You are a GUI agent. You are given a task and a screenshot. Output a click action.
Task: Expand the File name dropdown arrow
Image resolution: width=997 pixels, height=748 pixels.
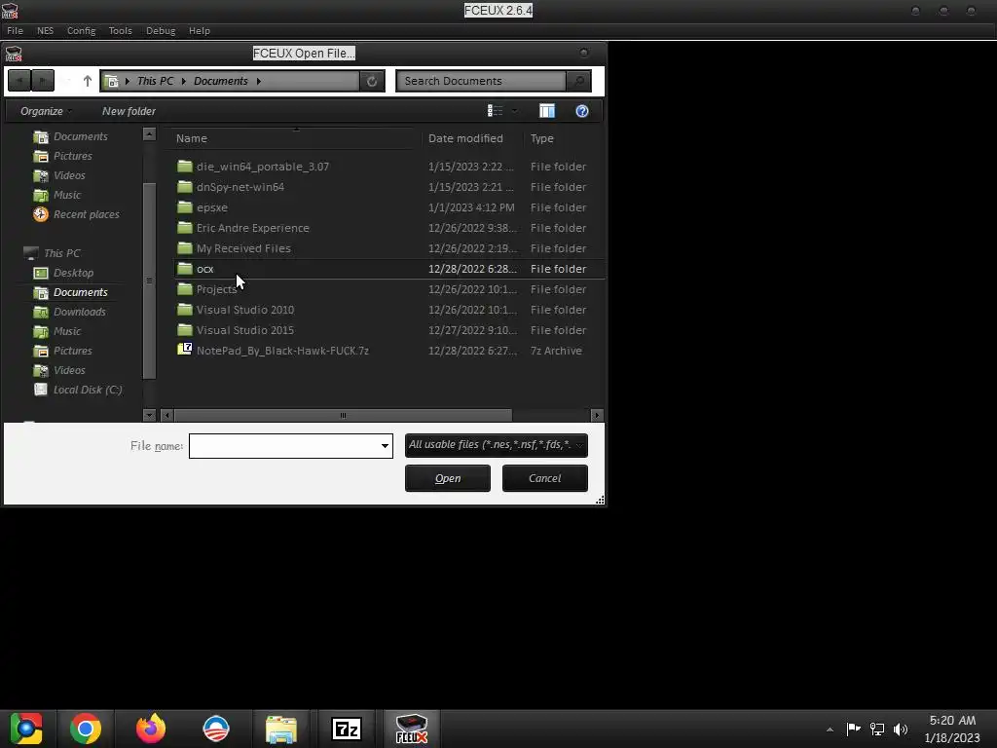tap(385, 446)
